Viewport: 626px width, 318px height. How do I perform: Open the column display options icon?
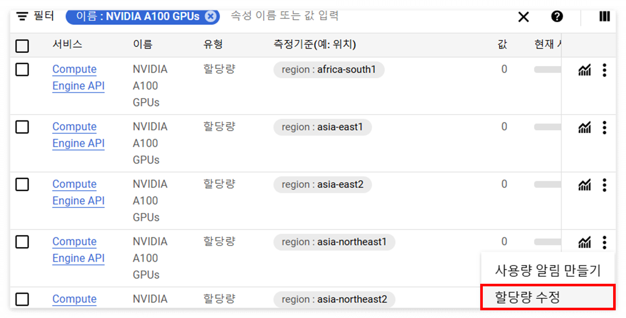tap(605, 17)
